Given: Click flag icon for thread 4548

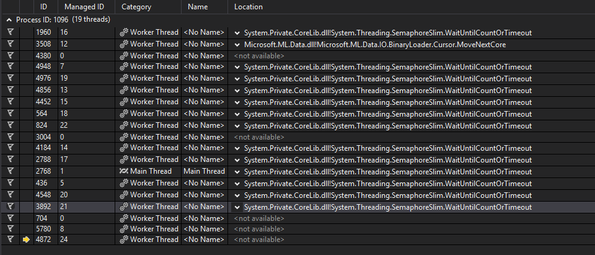Looking at the screenshot, I should (11, 195).
